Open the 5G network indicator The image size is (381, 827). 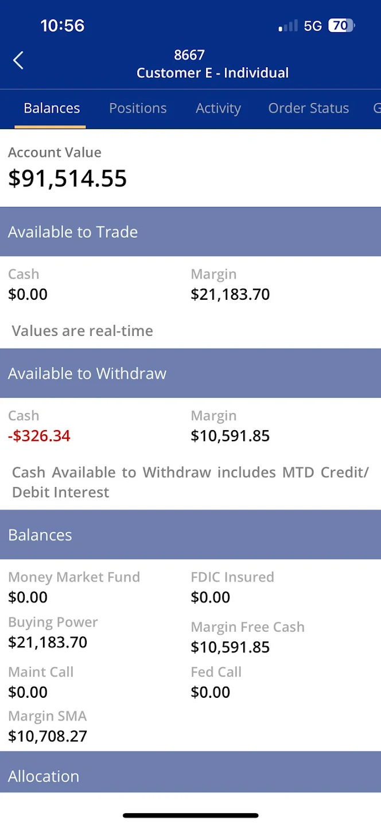coord(312,26)
